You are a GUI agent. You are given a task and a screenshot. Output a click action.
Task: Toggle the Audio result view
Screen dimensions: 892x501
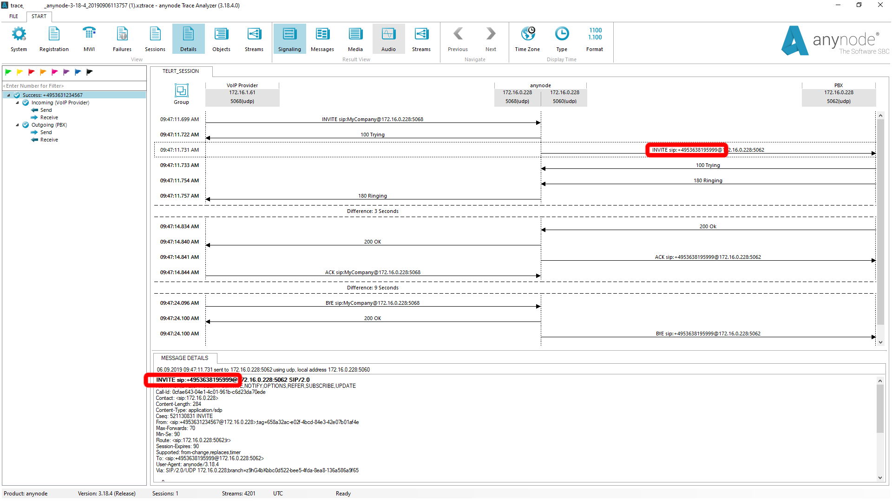[388, 39]
